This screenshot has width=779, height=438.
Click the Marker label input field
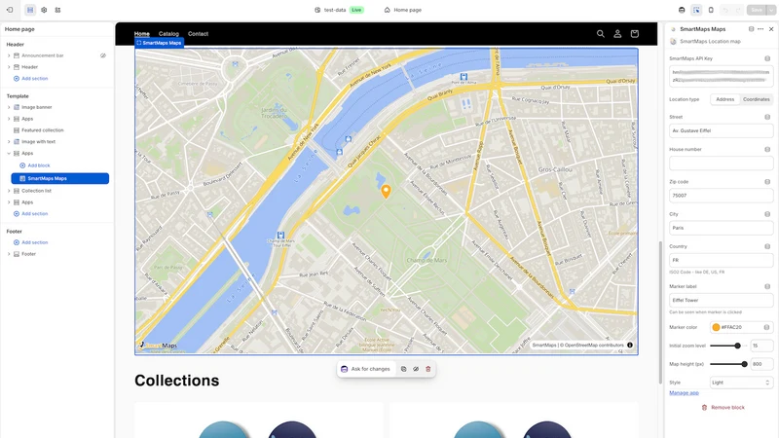[721, 300]
